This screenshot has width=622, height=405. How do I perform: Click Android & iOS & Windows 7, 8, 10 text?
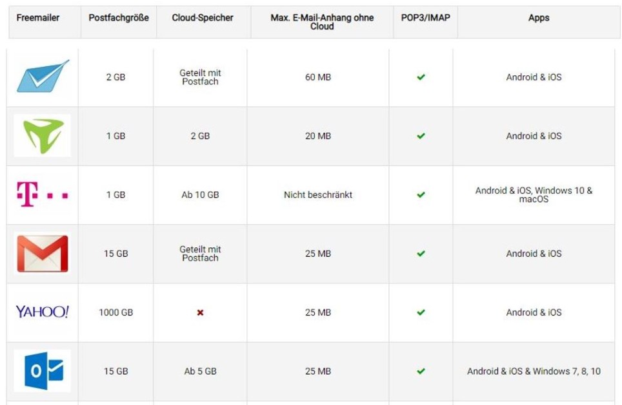[534, 372]
